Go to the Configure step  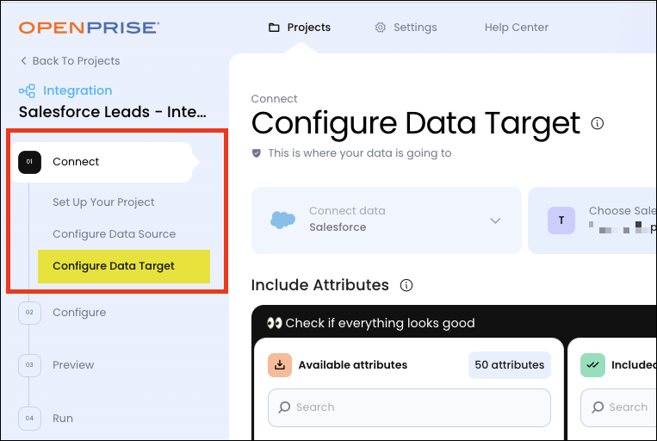pos(79,313)
